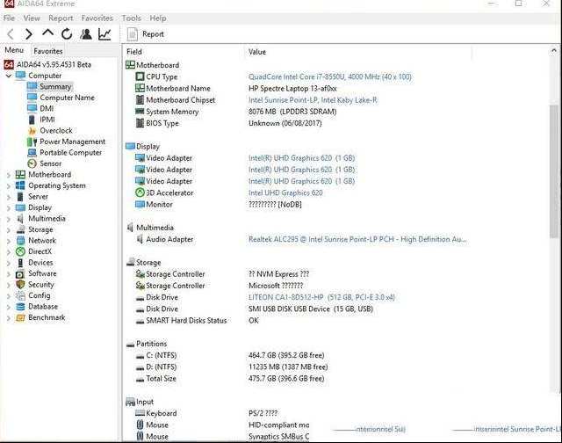Screen dimensions: 562x443
Task: Expand the Server tree node
Action: [x=9, y=197]
